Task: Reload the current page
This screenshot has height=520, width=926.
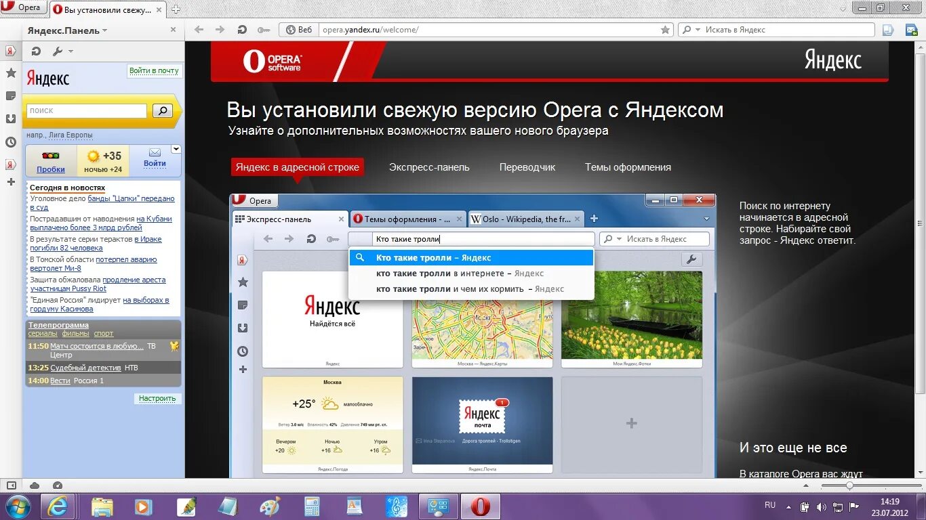Action: click(242, 30)
